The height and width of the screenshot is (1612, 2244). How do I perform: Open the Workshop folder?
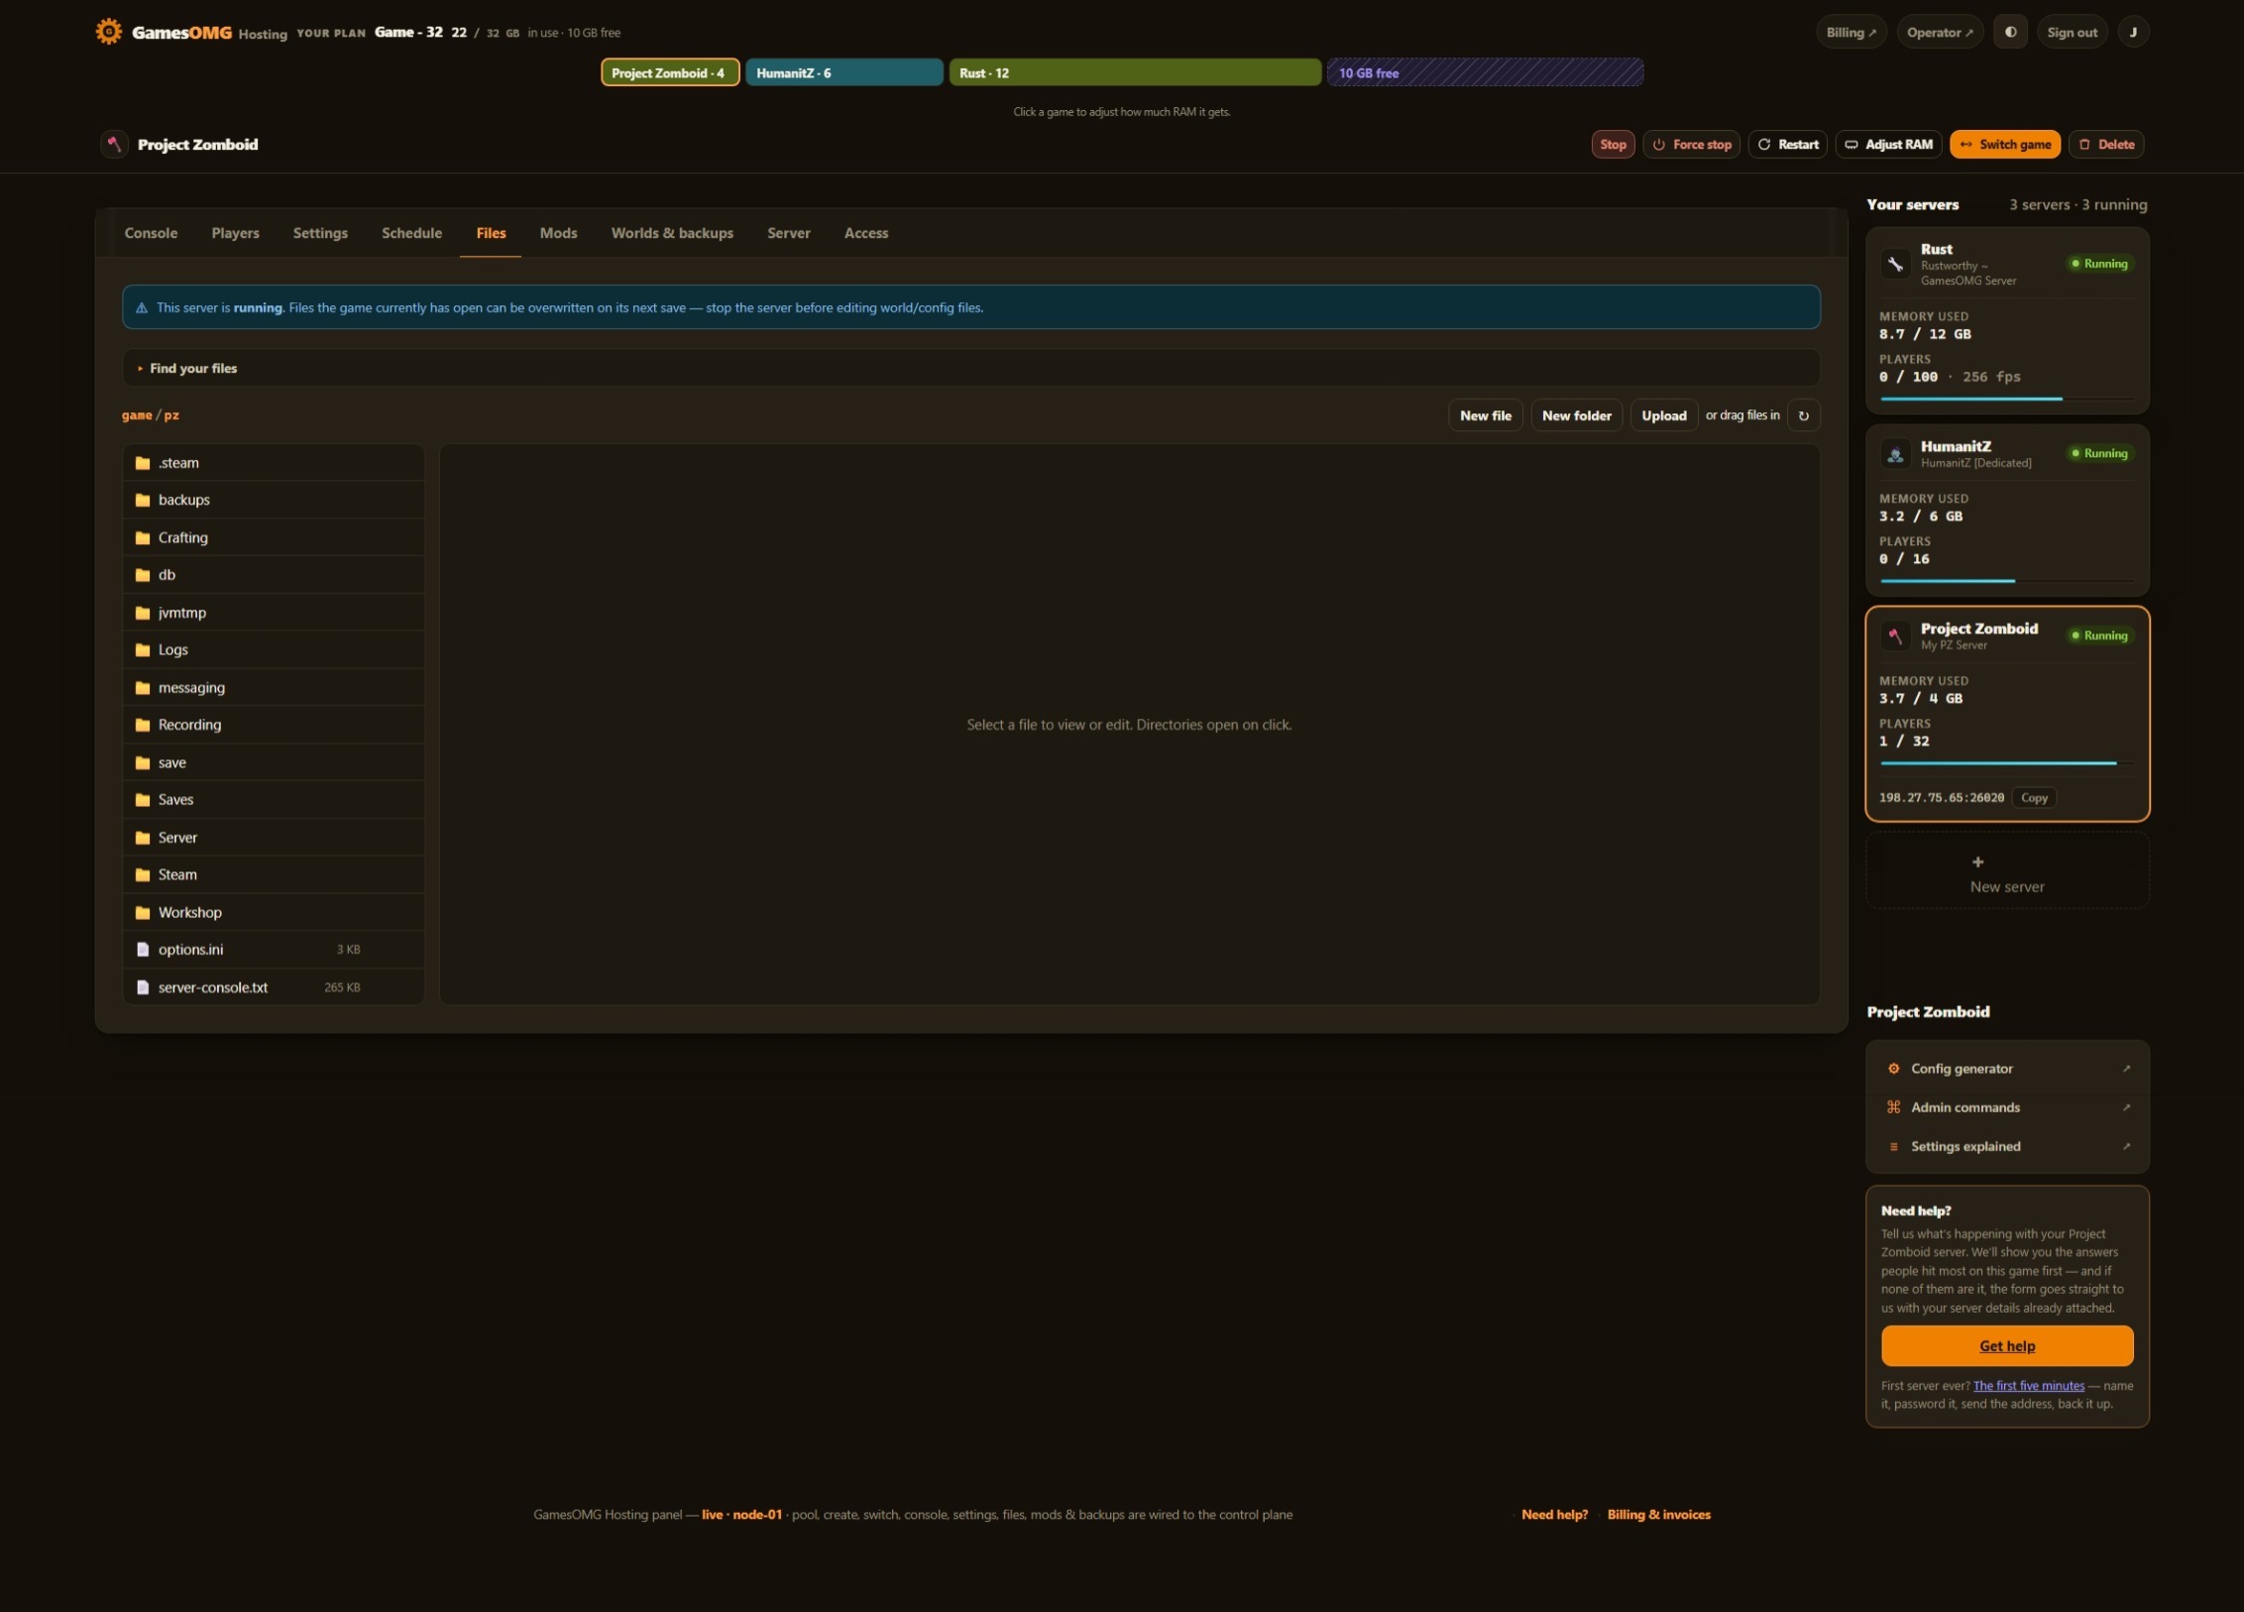[x=274, y=912]
